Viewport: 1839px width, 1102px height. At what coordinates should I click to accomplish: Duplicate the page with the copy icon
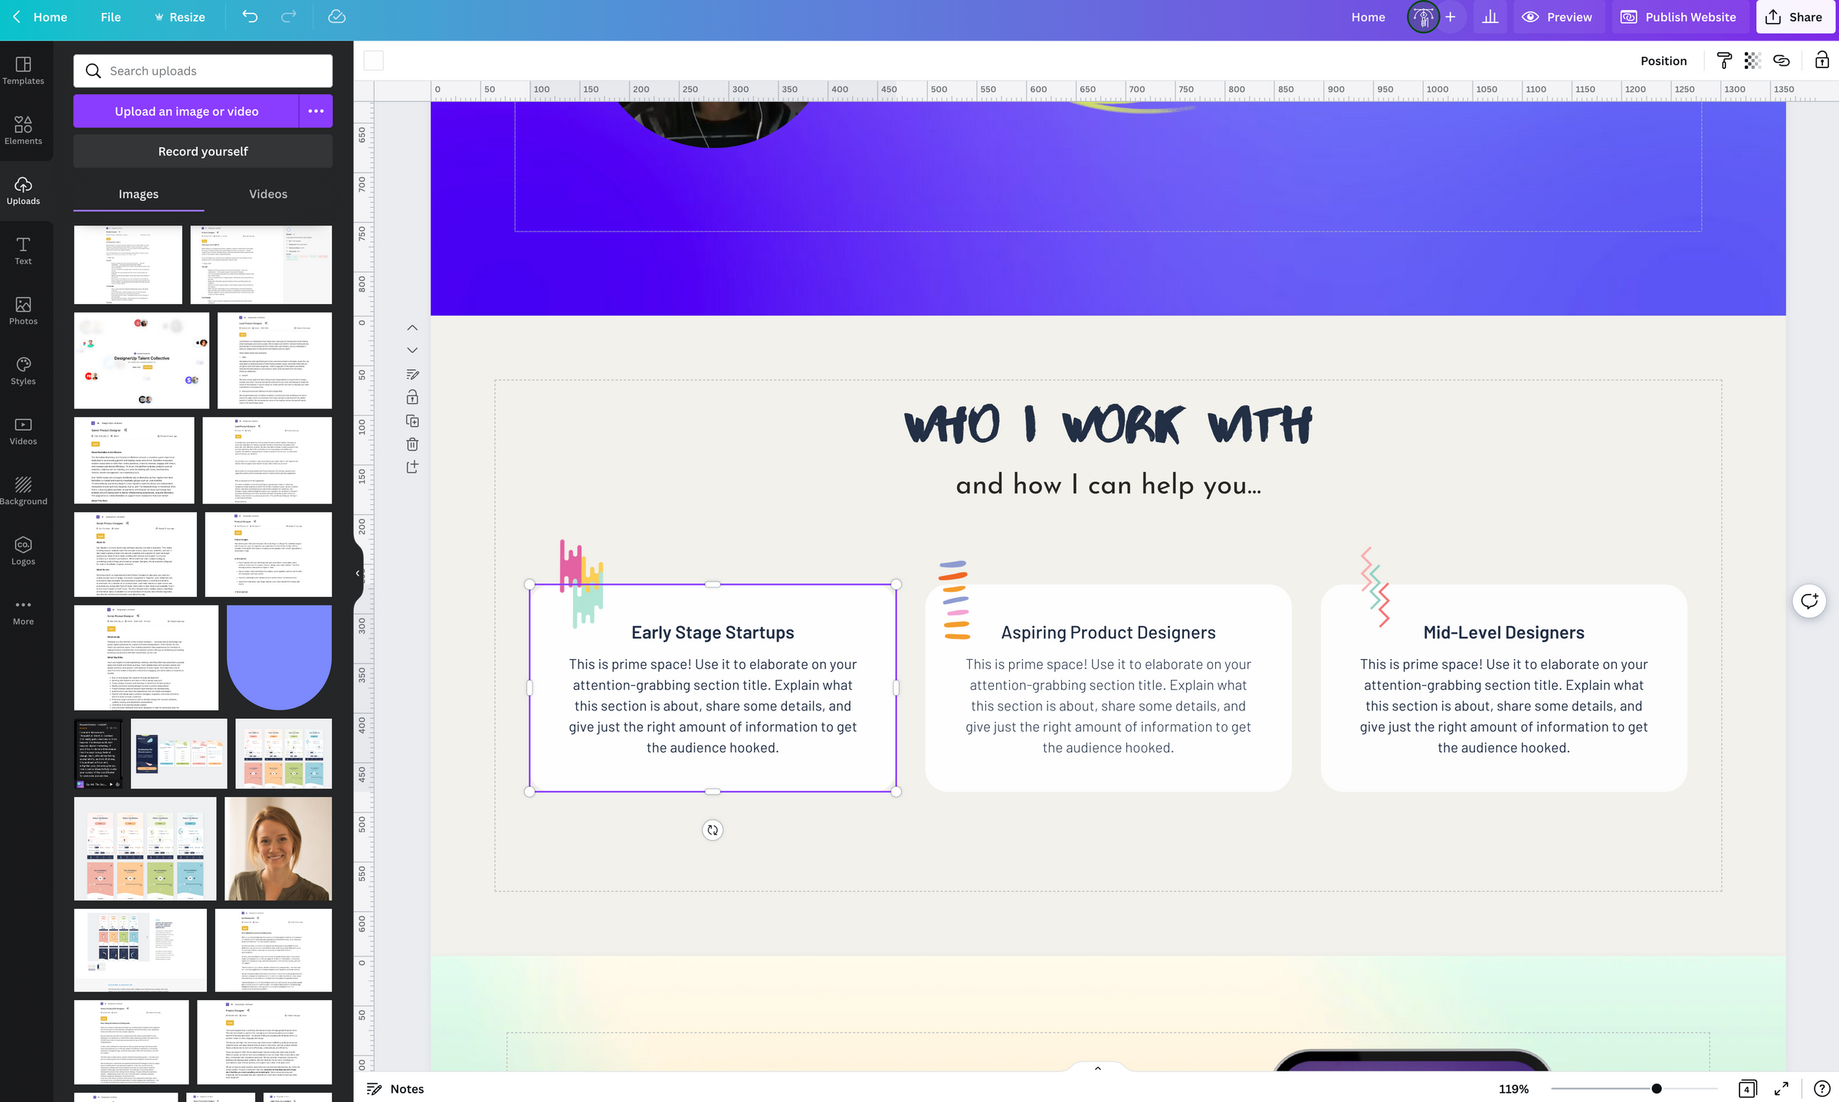(412, 420)
